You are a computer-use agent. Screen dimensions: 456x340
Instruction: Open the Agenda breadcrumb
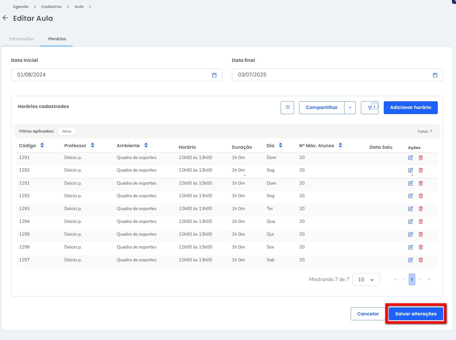[x=21, y=7]
